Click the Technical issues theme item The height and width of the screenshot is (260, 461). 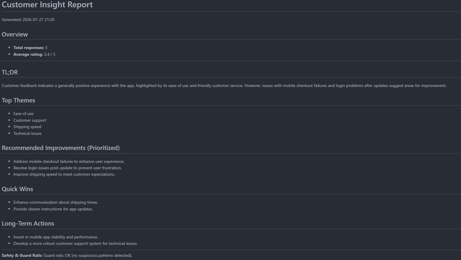pyautogui.click(x=27, y=133)
